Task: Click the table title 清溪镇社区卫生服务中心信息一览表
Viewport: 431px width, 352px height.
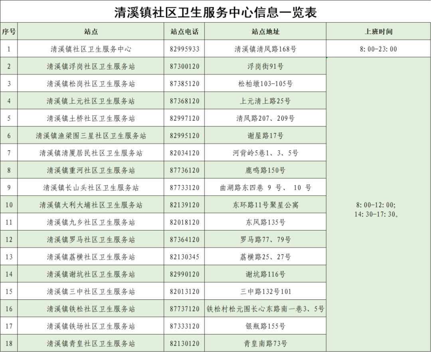Action: pos(215,12)
